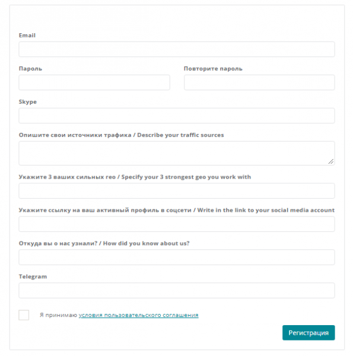
Task: Click into the Skype text field
Action: click(x=177, y=116)
